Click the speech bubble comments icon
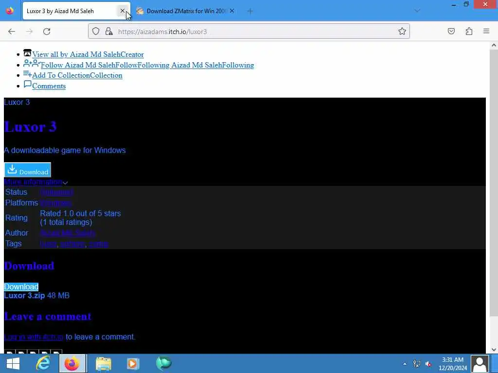Viewport: 498px width, 373px height. click(x=28, y=85)
